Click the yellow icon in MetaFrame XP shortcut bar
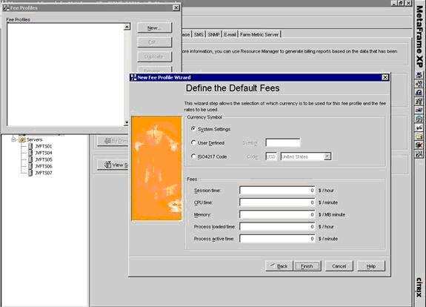 419,136
